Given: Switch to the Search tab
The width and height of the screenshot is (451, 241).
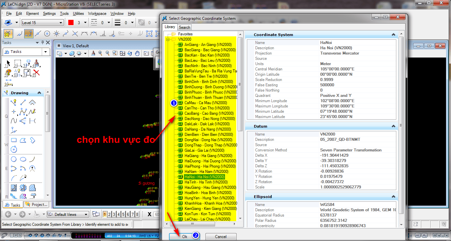Looking at the screenshot, I should pyautogui.click(x=185, y=27).
